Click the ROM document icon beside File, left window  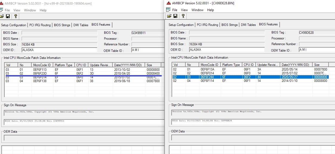coord(1,10)
